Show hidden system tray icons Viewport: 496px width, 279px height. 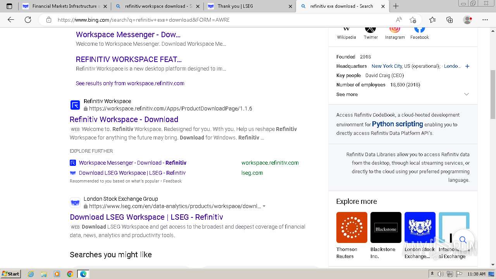pyautogui.click(x=432, y=274)
